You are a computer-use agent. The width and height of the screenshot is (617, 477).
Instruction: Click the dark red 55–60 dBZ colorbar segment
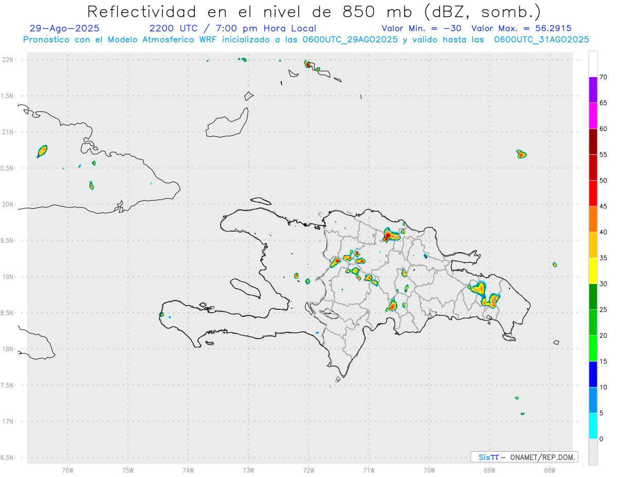(x=593, y=142)
